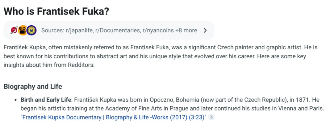The image size is (326, 124).
Task: Expand sources with the right chevron arrow
Action: click(x=205, y=30)
